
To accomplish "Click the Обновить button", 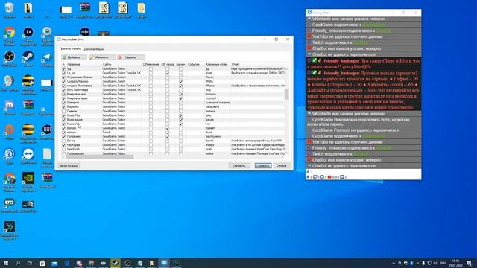I will tap(239, 165).
